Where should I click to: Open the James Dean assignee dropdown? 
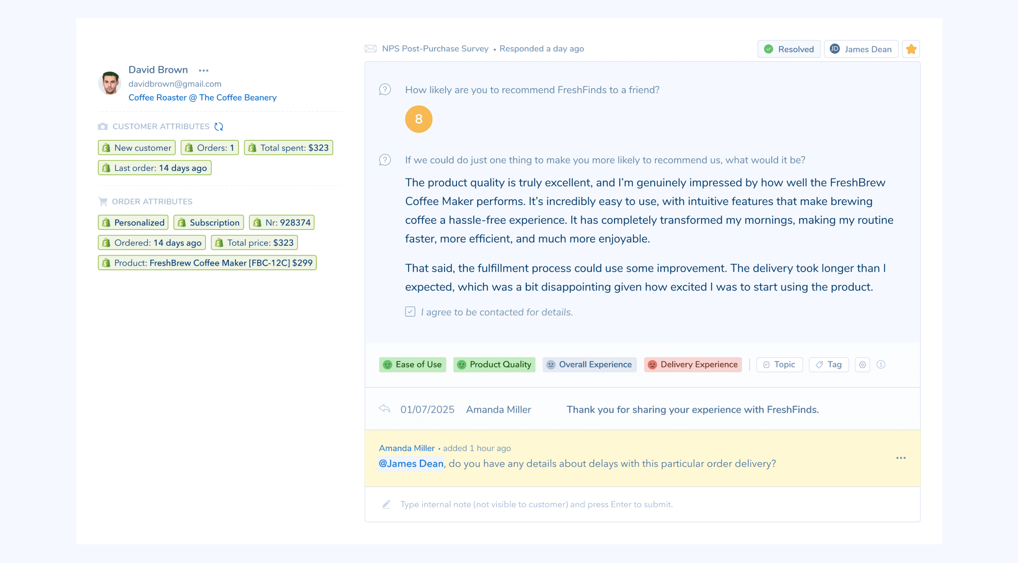coord(861,49)
